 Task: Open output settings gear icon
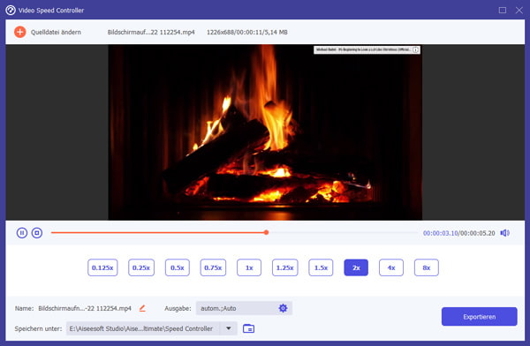[283, 308]
